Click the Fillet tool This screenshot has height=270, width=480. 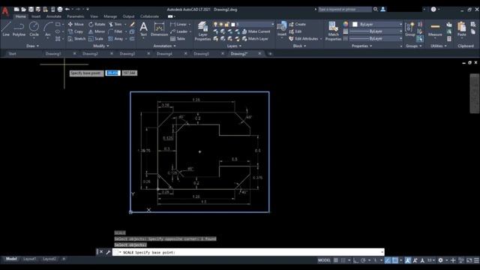(115, 31)
